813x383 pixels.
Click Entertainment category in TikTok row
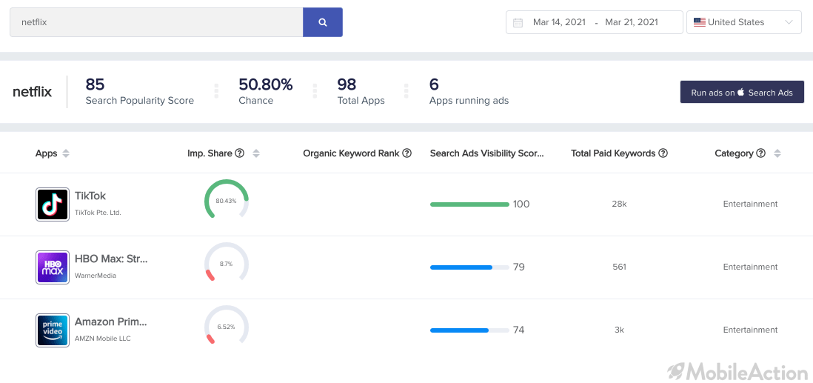pyautogui.click(x=750, y=204)
